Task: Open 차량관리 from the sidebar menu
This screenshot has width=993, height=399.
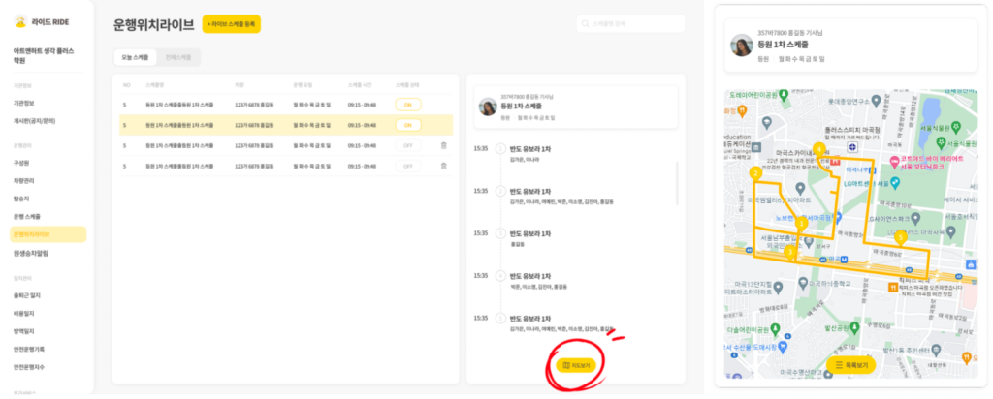Action: point(24,180)
